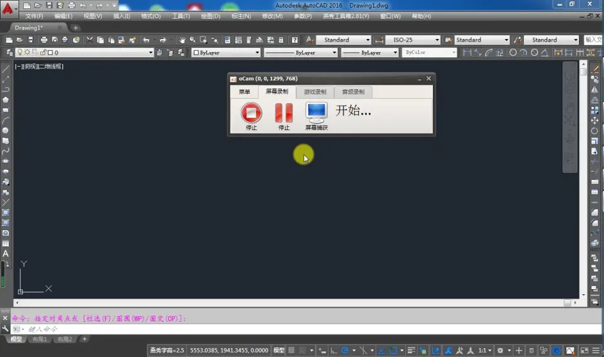The image size is (604, 357).
Task: Select the Linear dimension tool
Action: (x=467, y=53)
